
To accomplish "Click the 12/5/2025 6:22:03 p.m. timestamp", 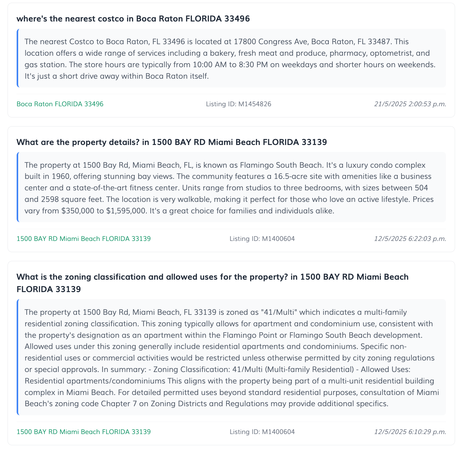I will (x=410, y=239).
